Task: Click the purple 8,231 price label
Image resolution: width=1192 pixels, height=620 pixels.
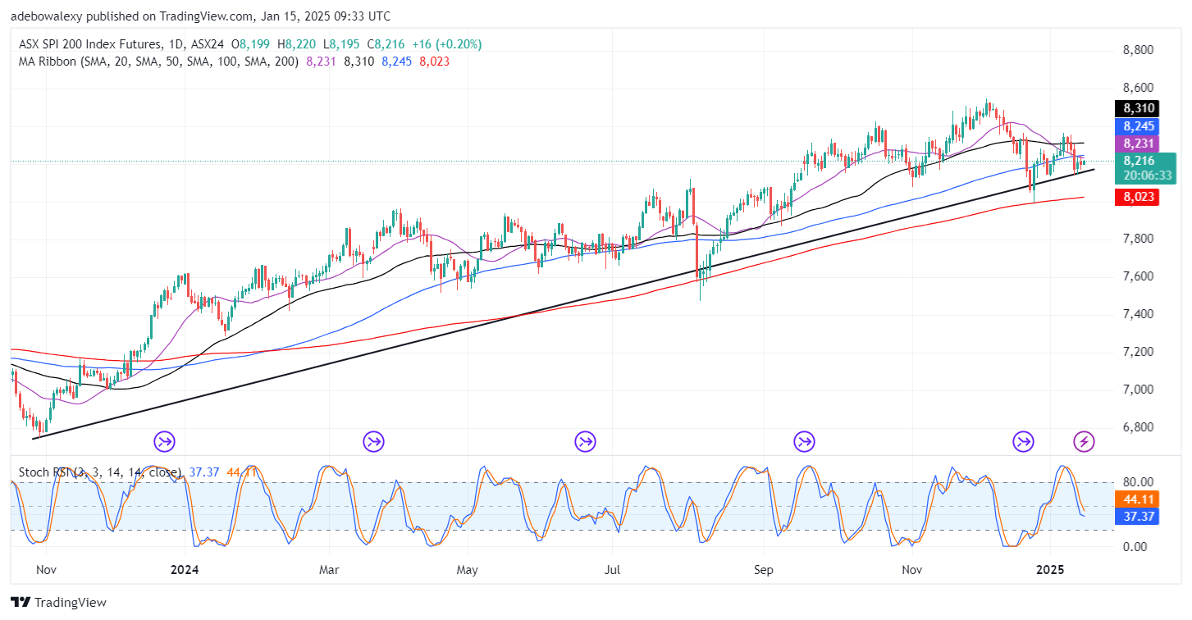Action: click(1139, 144)
